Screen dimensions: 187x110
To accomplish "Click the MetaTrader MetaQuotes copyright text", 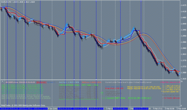I will pyautogui.click(x=23, y=105).
